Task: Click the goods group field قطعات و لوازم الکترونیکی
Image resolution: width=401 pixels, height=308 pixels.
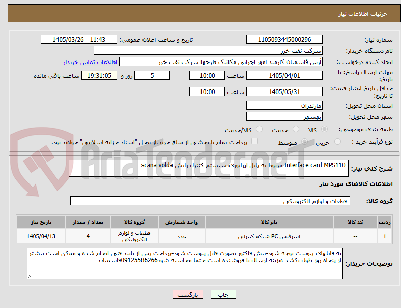Action: pyautogui.click(x=210, y=201)
